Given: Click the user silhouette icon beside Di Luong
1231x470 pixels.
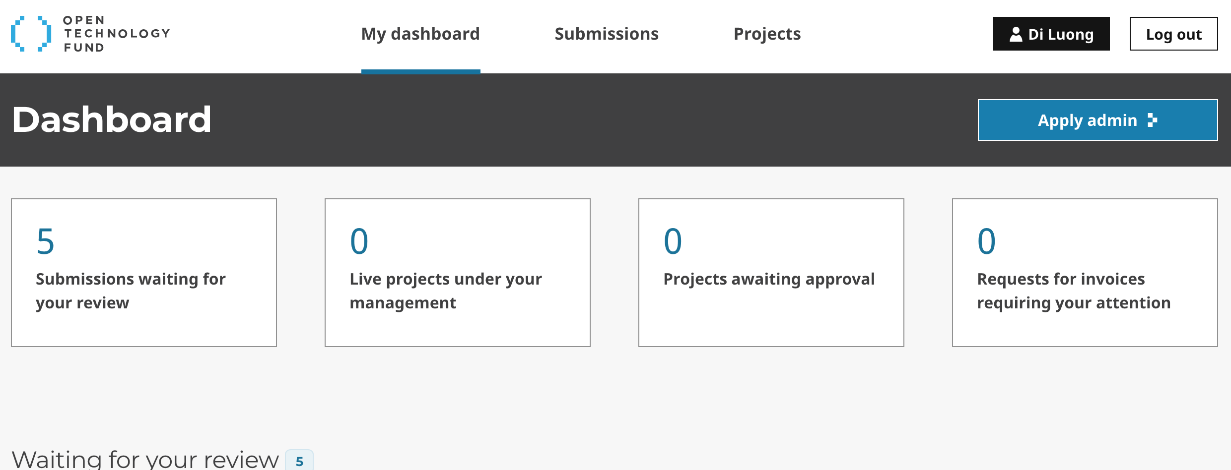Looking at the screenshot, I should click(x=1016, y=34).
